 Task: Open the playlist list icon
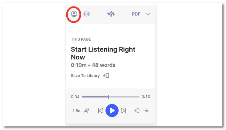[146, 111]
